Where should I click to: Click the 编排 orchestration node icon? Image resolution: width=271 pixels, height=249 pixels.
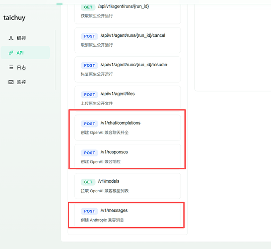coord(11,38)
